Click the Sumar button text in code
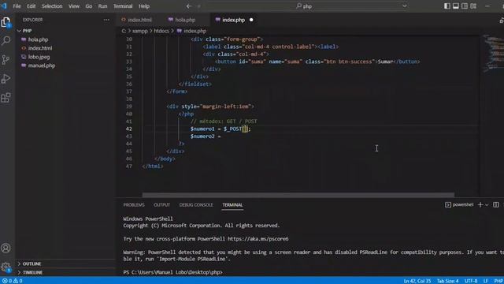Screen dimensions: 504x284 (x=385, y=62)
